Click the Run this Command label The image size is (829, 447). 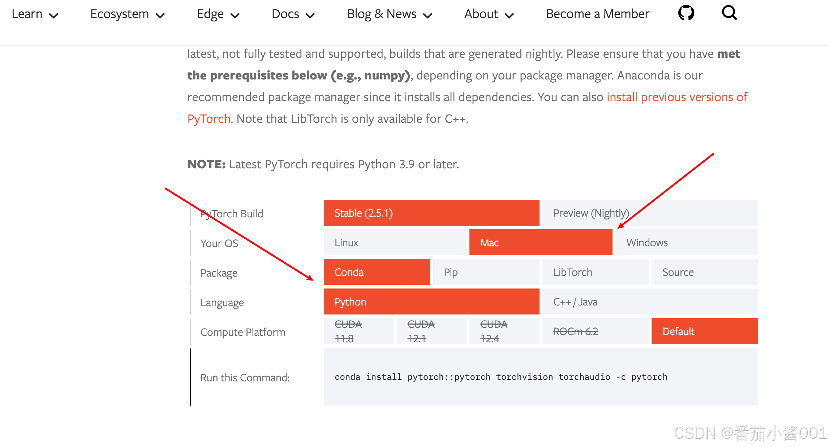(x=245, y=378)
